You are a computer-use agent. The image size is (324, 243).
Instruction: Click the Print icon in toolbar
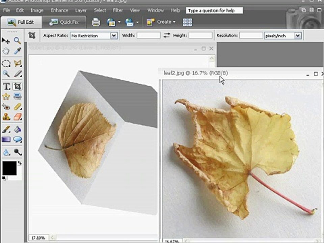coord(96,22)
